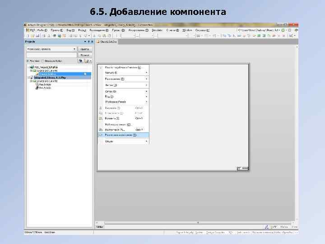This screenshot has height=244, width=325.
Task: Select the Editor tab at bottom left
Action: tap(100, 227)
